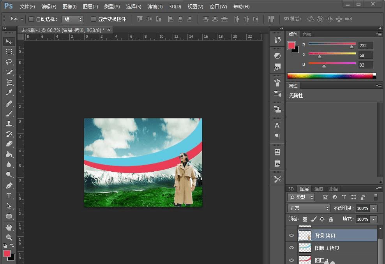Select the Zoom tool

pyautogui.click(x=9, y=237)
